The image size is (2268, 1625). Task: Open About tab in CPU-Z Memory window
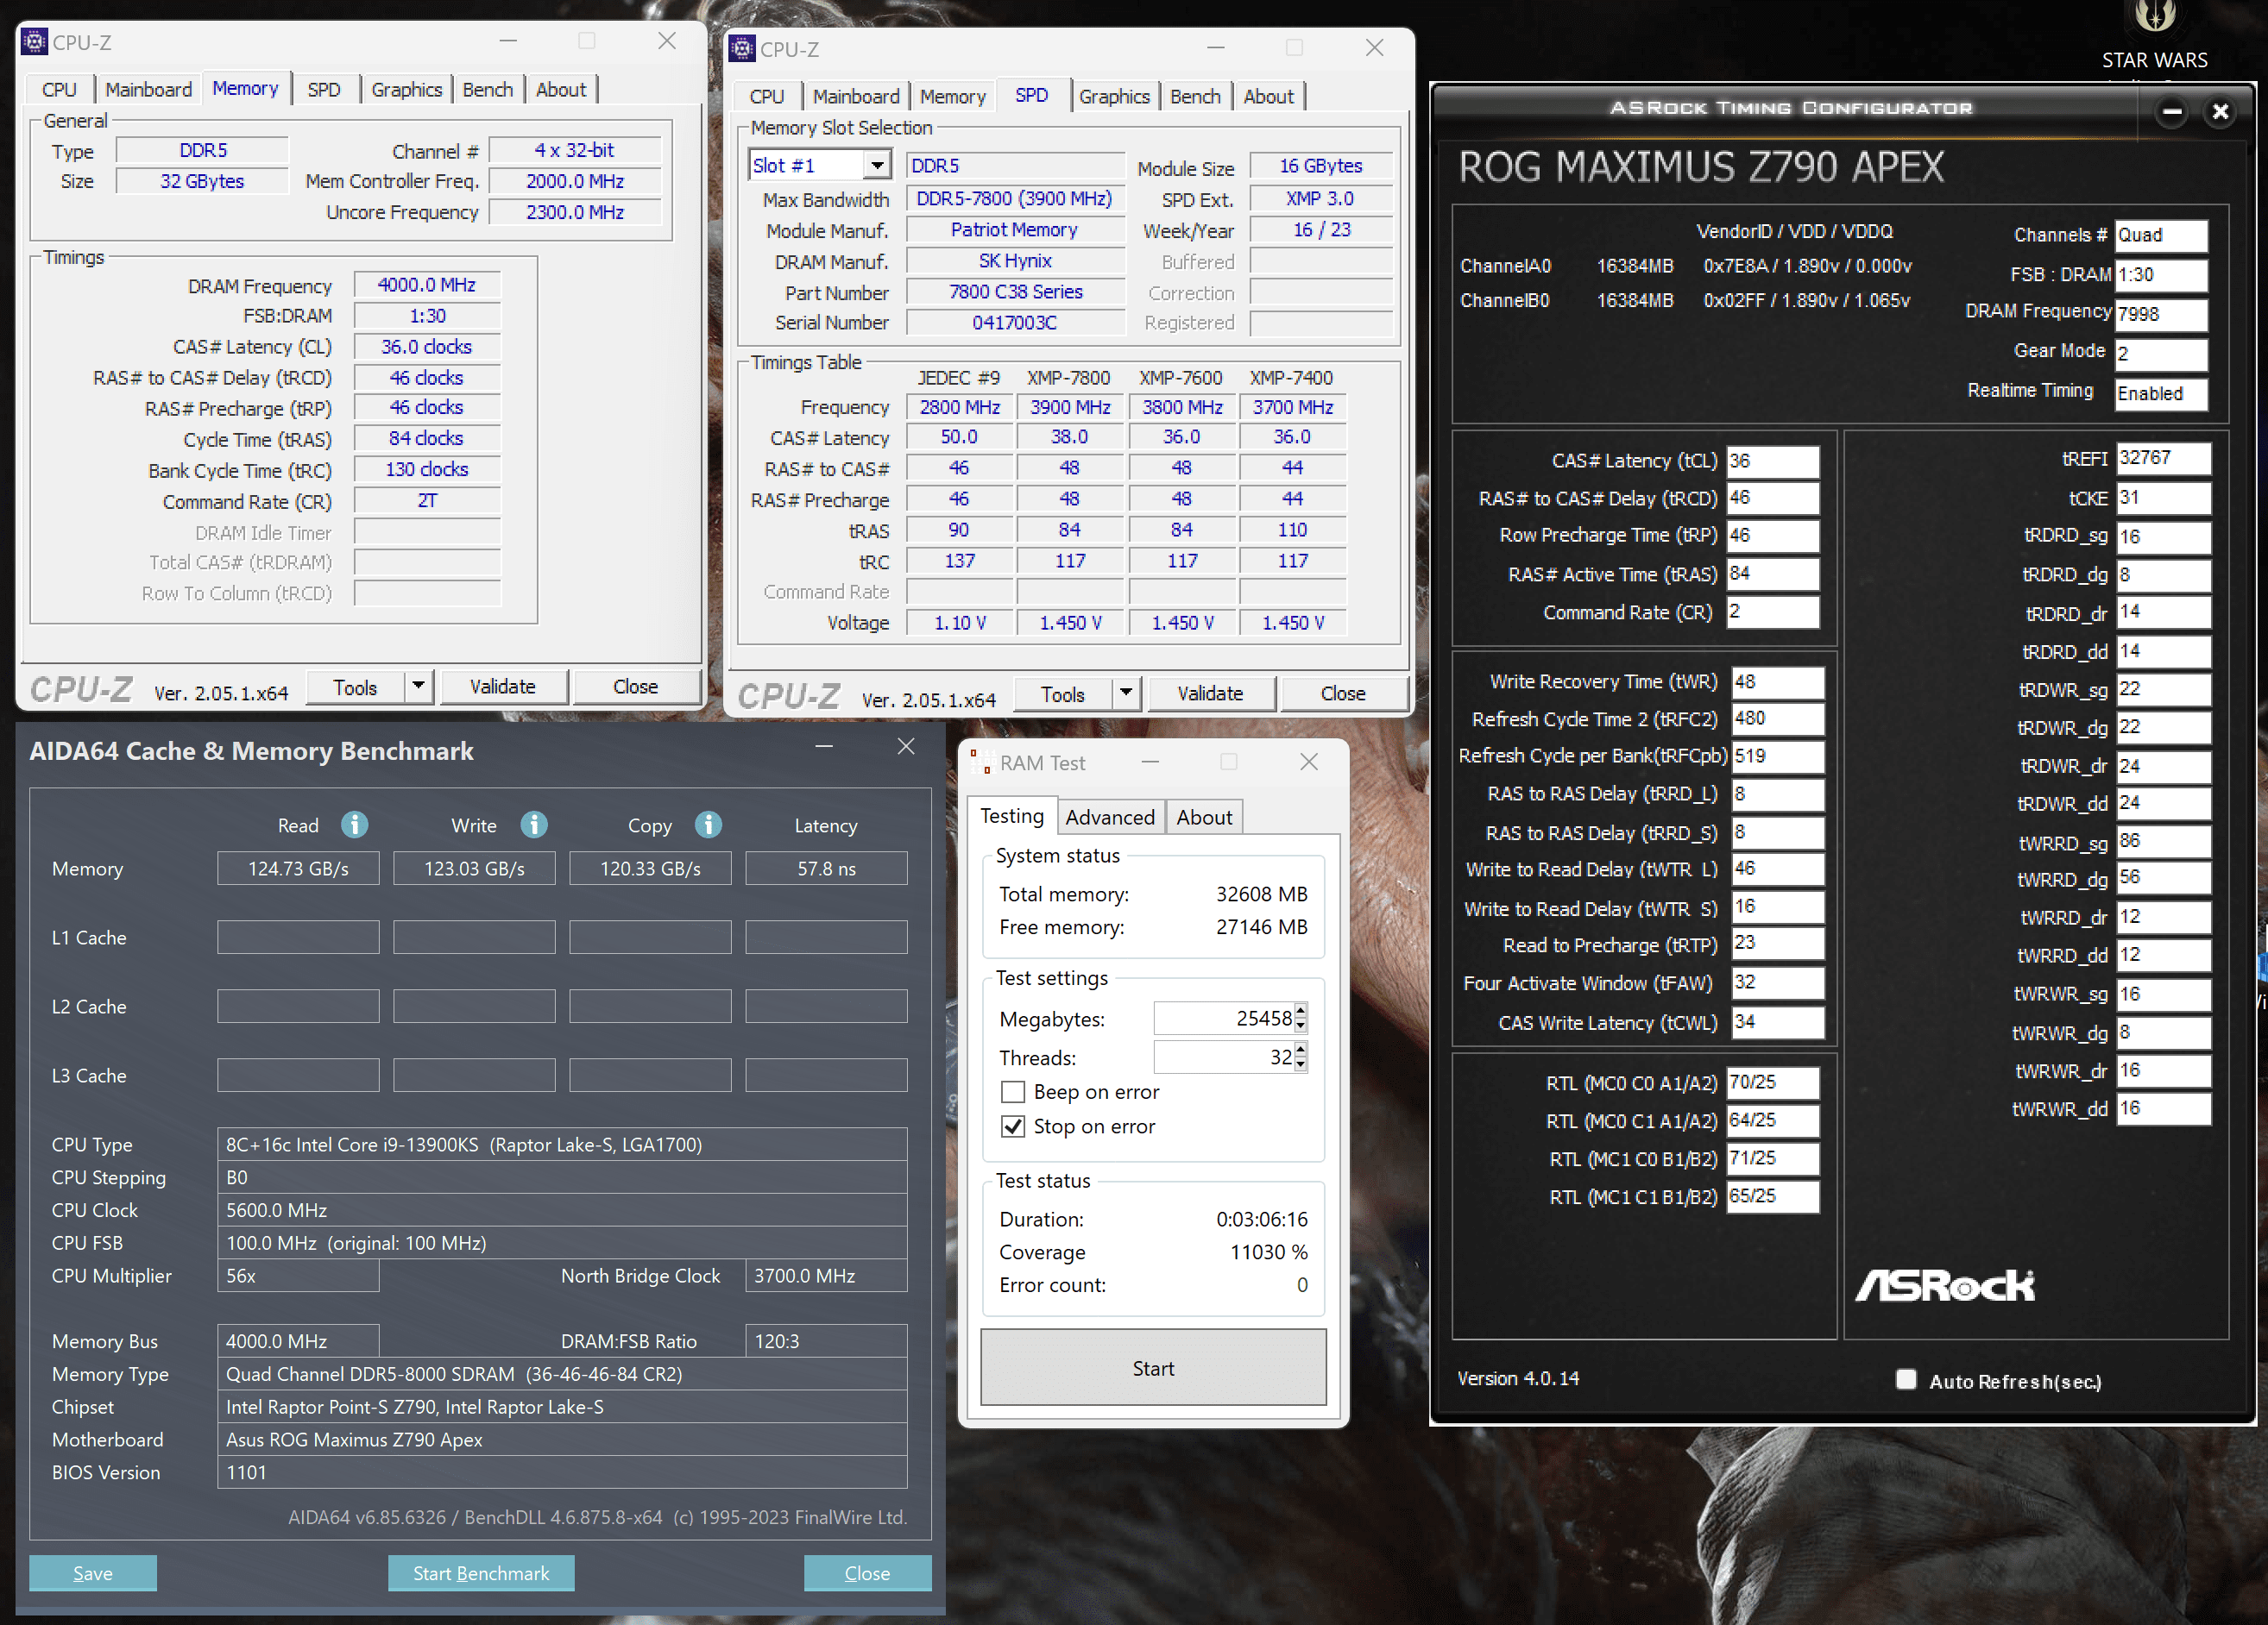560,89
